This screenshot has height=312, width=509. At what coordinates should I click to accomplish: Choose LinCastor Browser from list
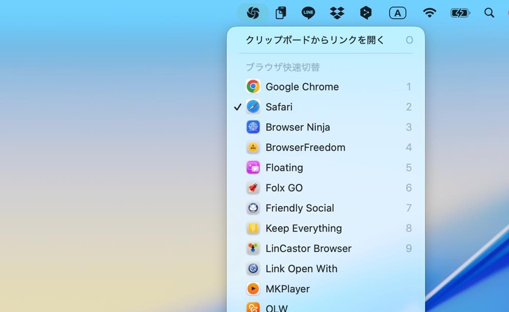[x=308, y=248]
